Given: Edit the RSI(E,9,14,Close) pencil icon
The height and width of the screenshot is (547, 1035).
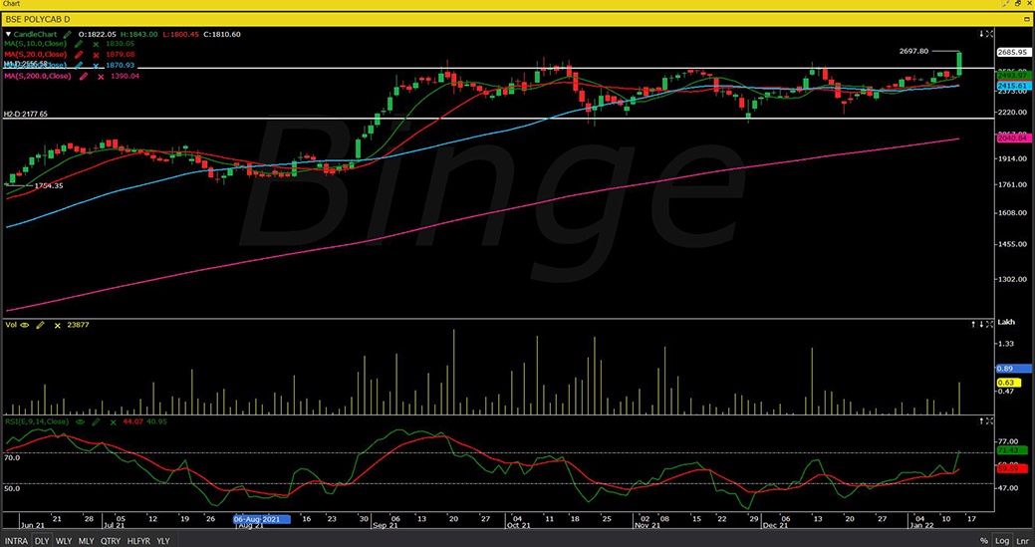Looking at the screenshot, I should 96,421.
